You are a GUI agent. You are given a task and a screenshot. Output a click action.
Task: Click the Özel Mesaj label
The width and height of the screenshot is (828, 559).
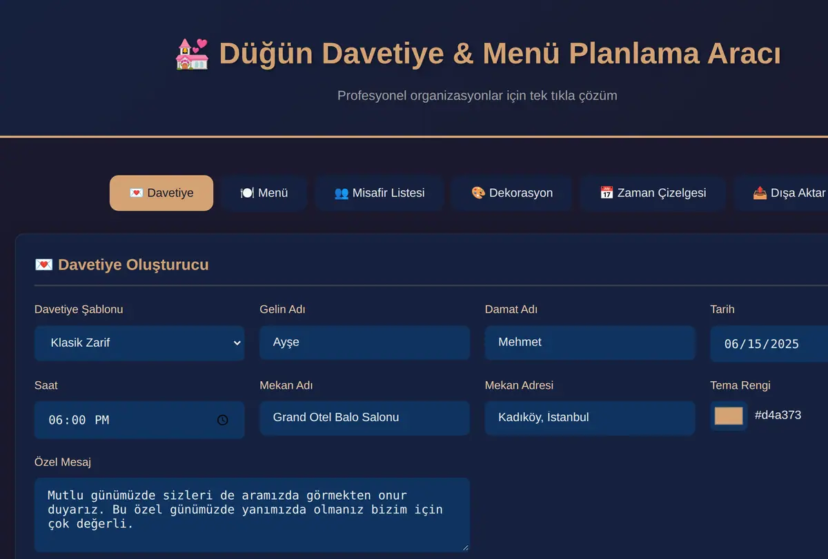(63, 462)
